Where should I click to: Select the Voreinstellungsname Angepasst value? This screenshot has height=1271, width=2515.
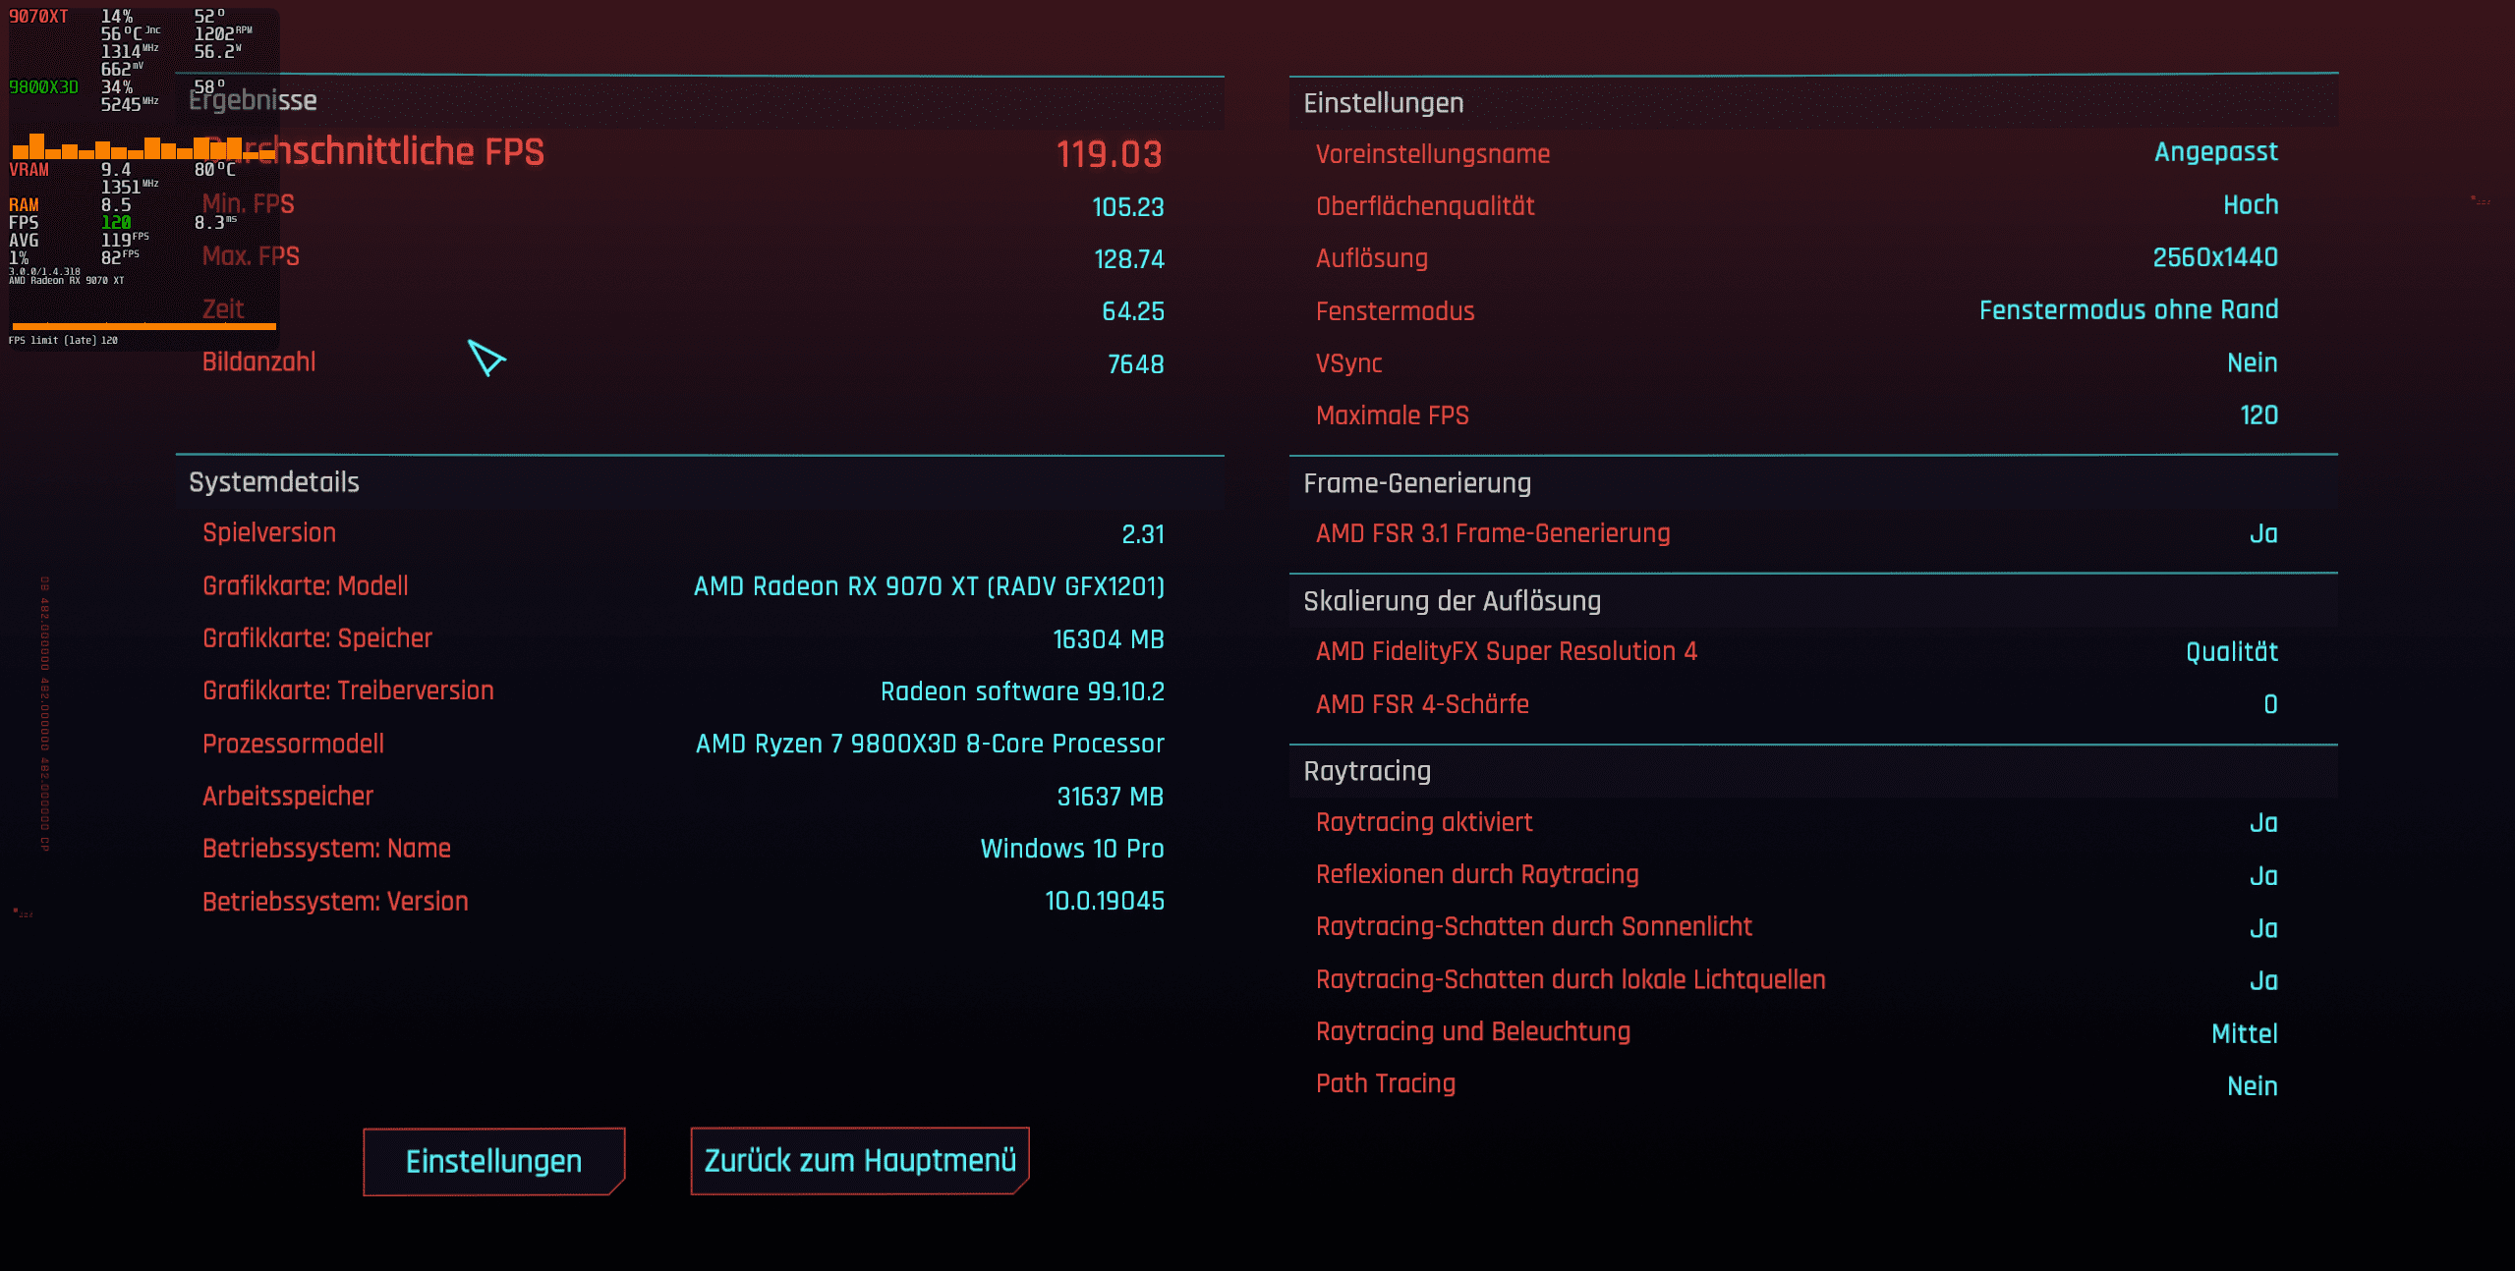pyautogui.click(x=2215, y=152)
